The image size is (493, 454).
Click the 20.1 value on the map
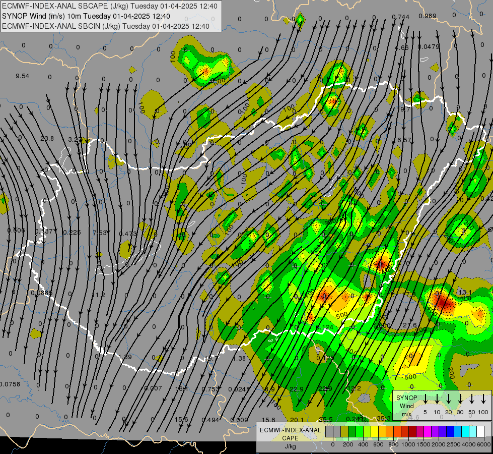click(x=297, y=419)
